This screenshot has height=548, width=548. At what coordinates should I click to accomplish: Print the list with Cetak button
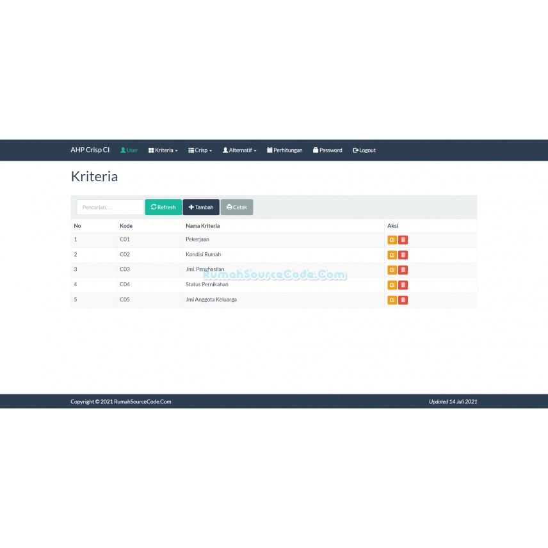(237, 207)
